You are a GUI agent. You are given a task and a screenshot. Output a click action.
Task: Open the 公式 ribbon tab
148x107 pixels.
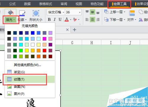[12, 4]
